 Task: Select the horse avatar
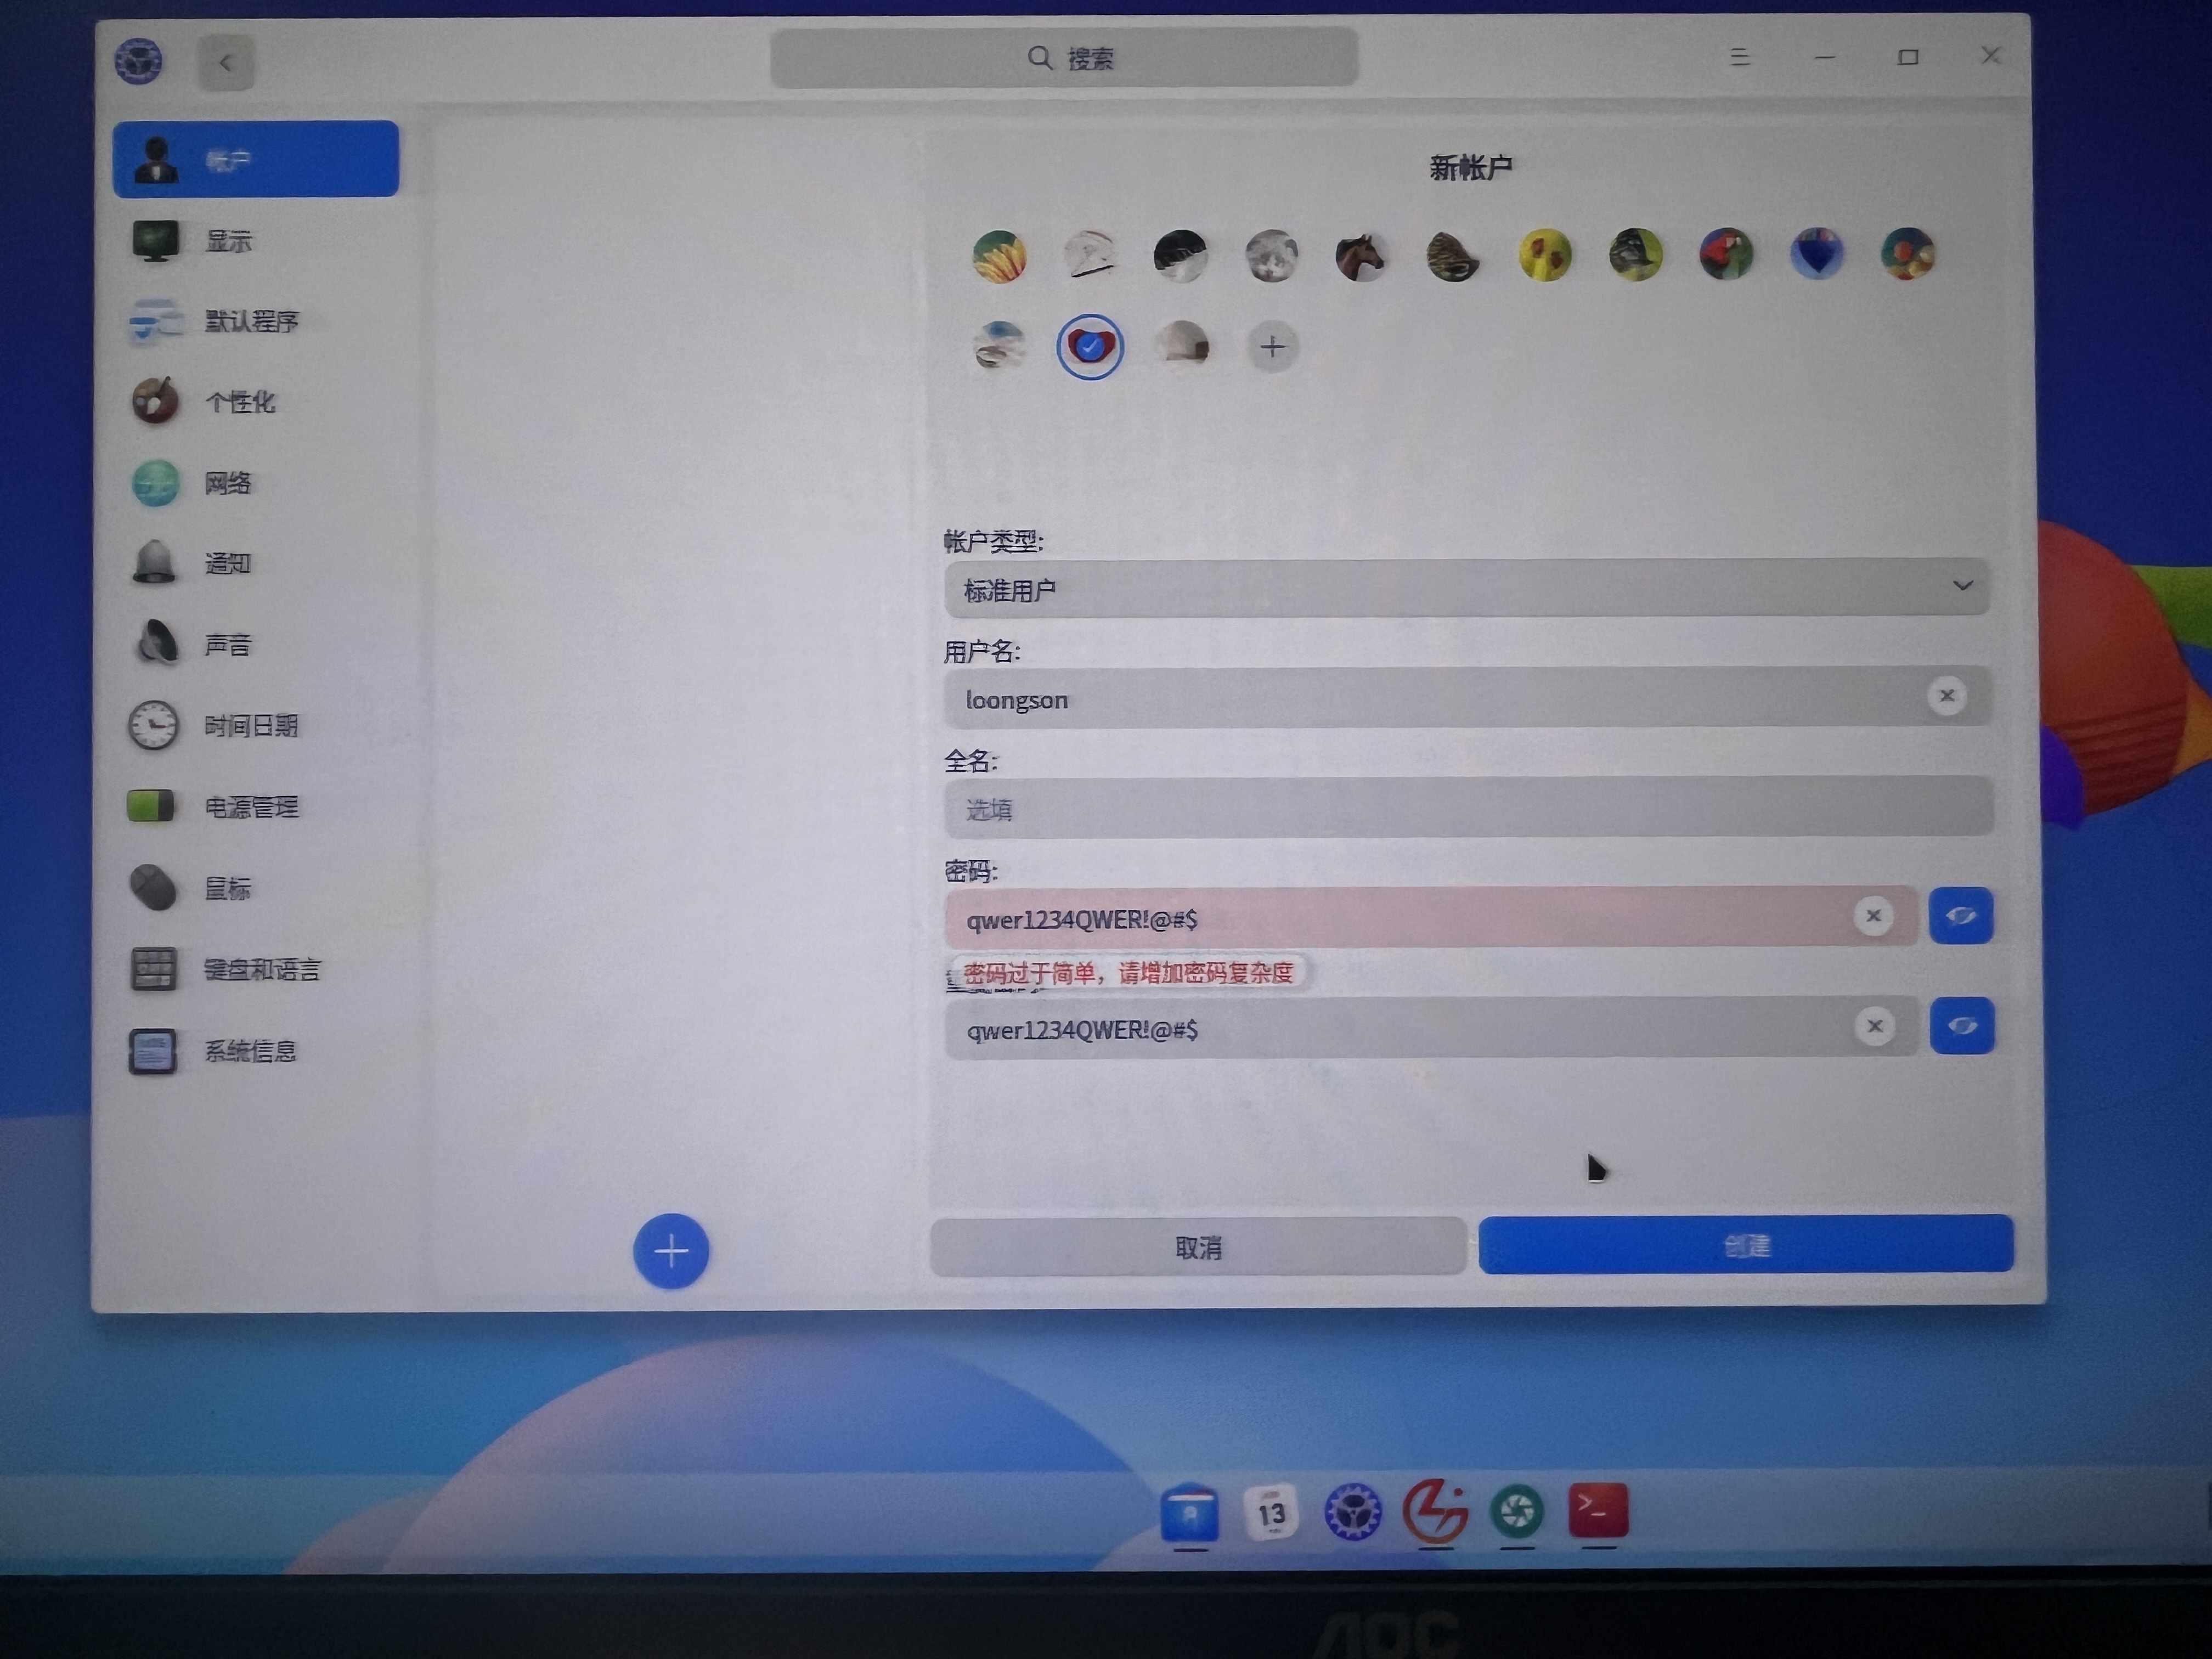[1361, 256]
